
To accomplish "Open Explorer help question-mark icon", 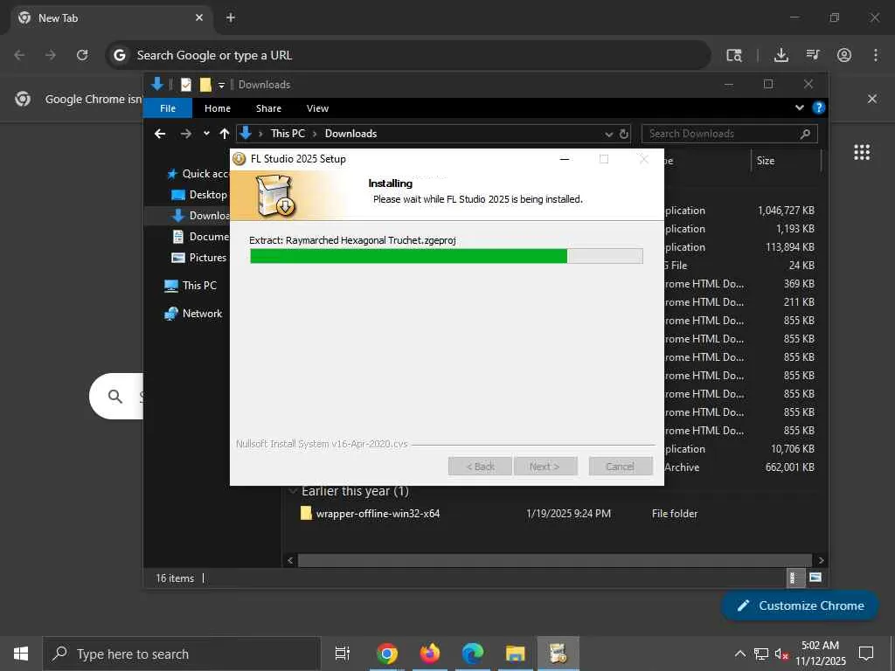I will point(818,107).
